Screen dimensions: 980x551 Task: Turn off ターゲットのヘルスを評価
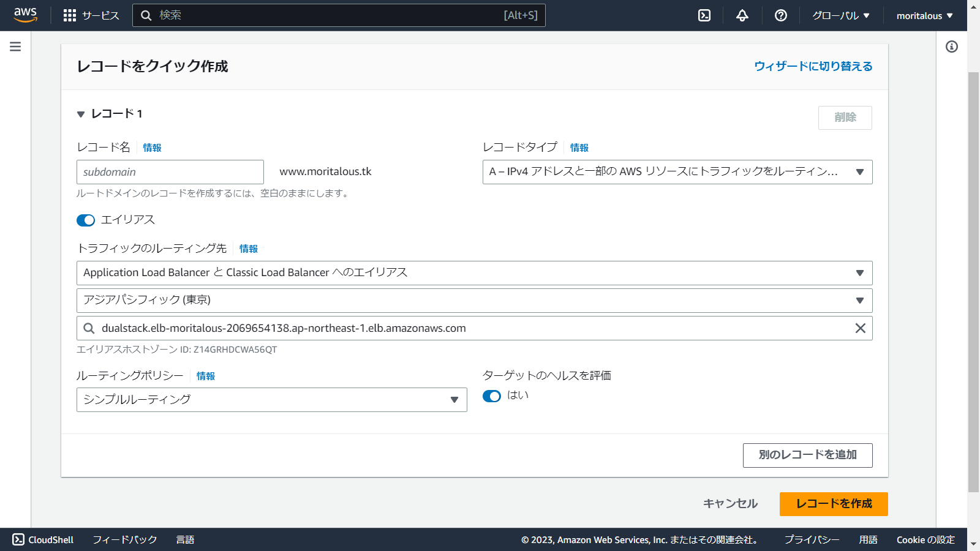492,396
